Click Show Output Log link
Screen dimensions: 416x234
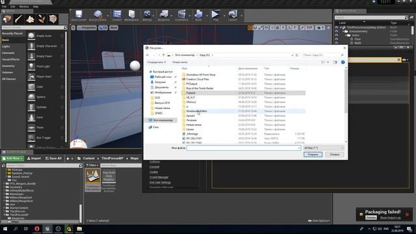[x=390, y=218]
